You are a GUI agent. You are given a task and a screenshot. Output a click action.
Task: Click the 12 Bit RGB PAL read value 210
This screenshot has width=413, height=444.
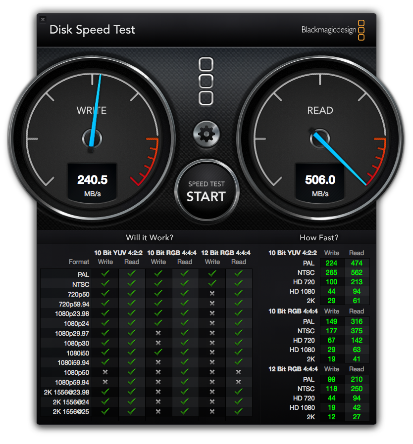(x=357, y=379)
